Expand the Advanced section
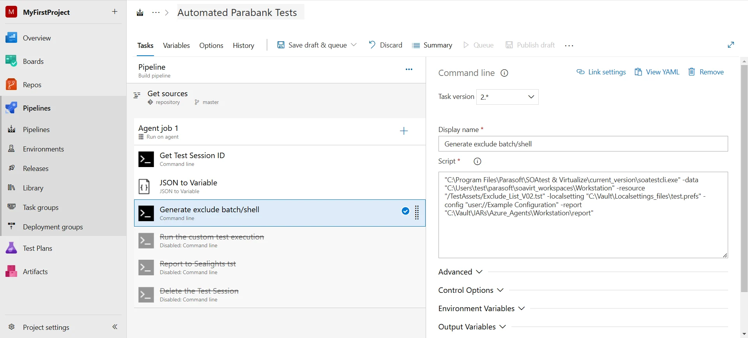 tap(460, 272)
